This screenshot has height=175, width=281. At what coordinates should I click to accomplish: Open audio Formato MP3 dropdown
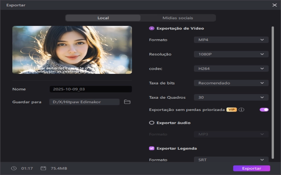tap(231, 134)
